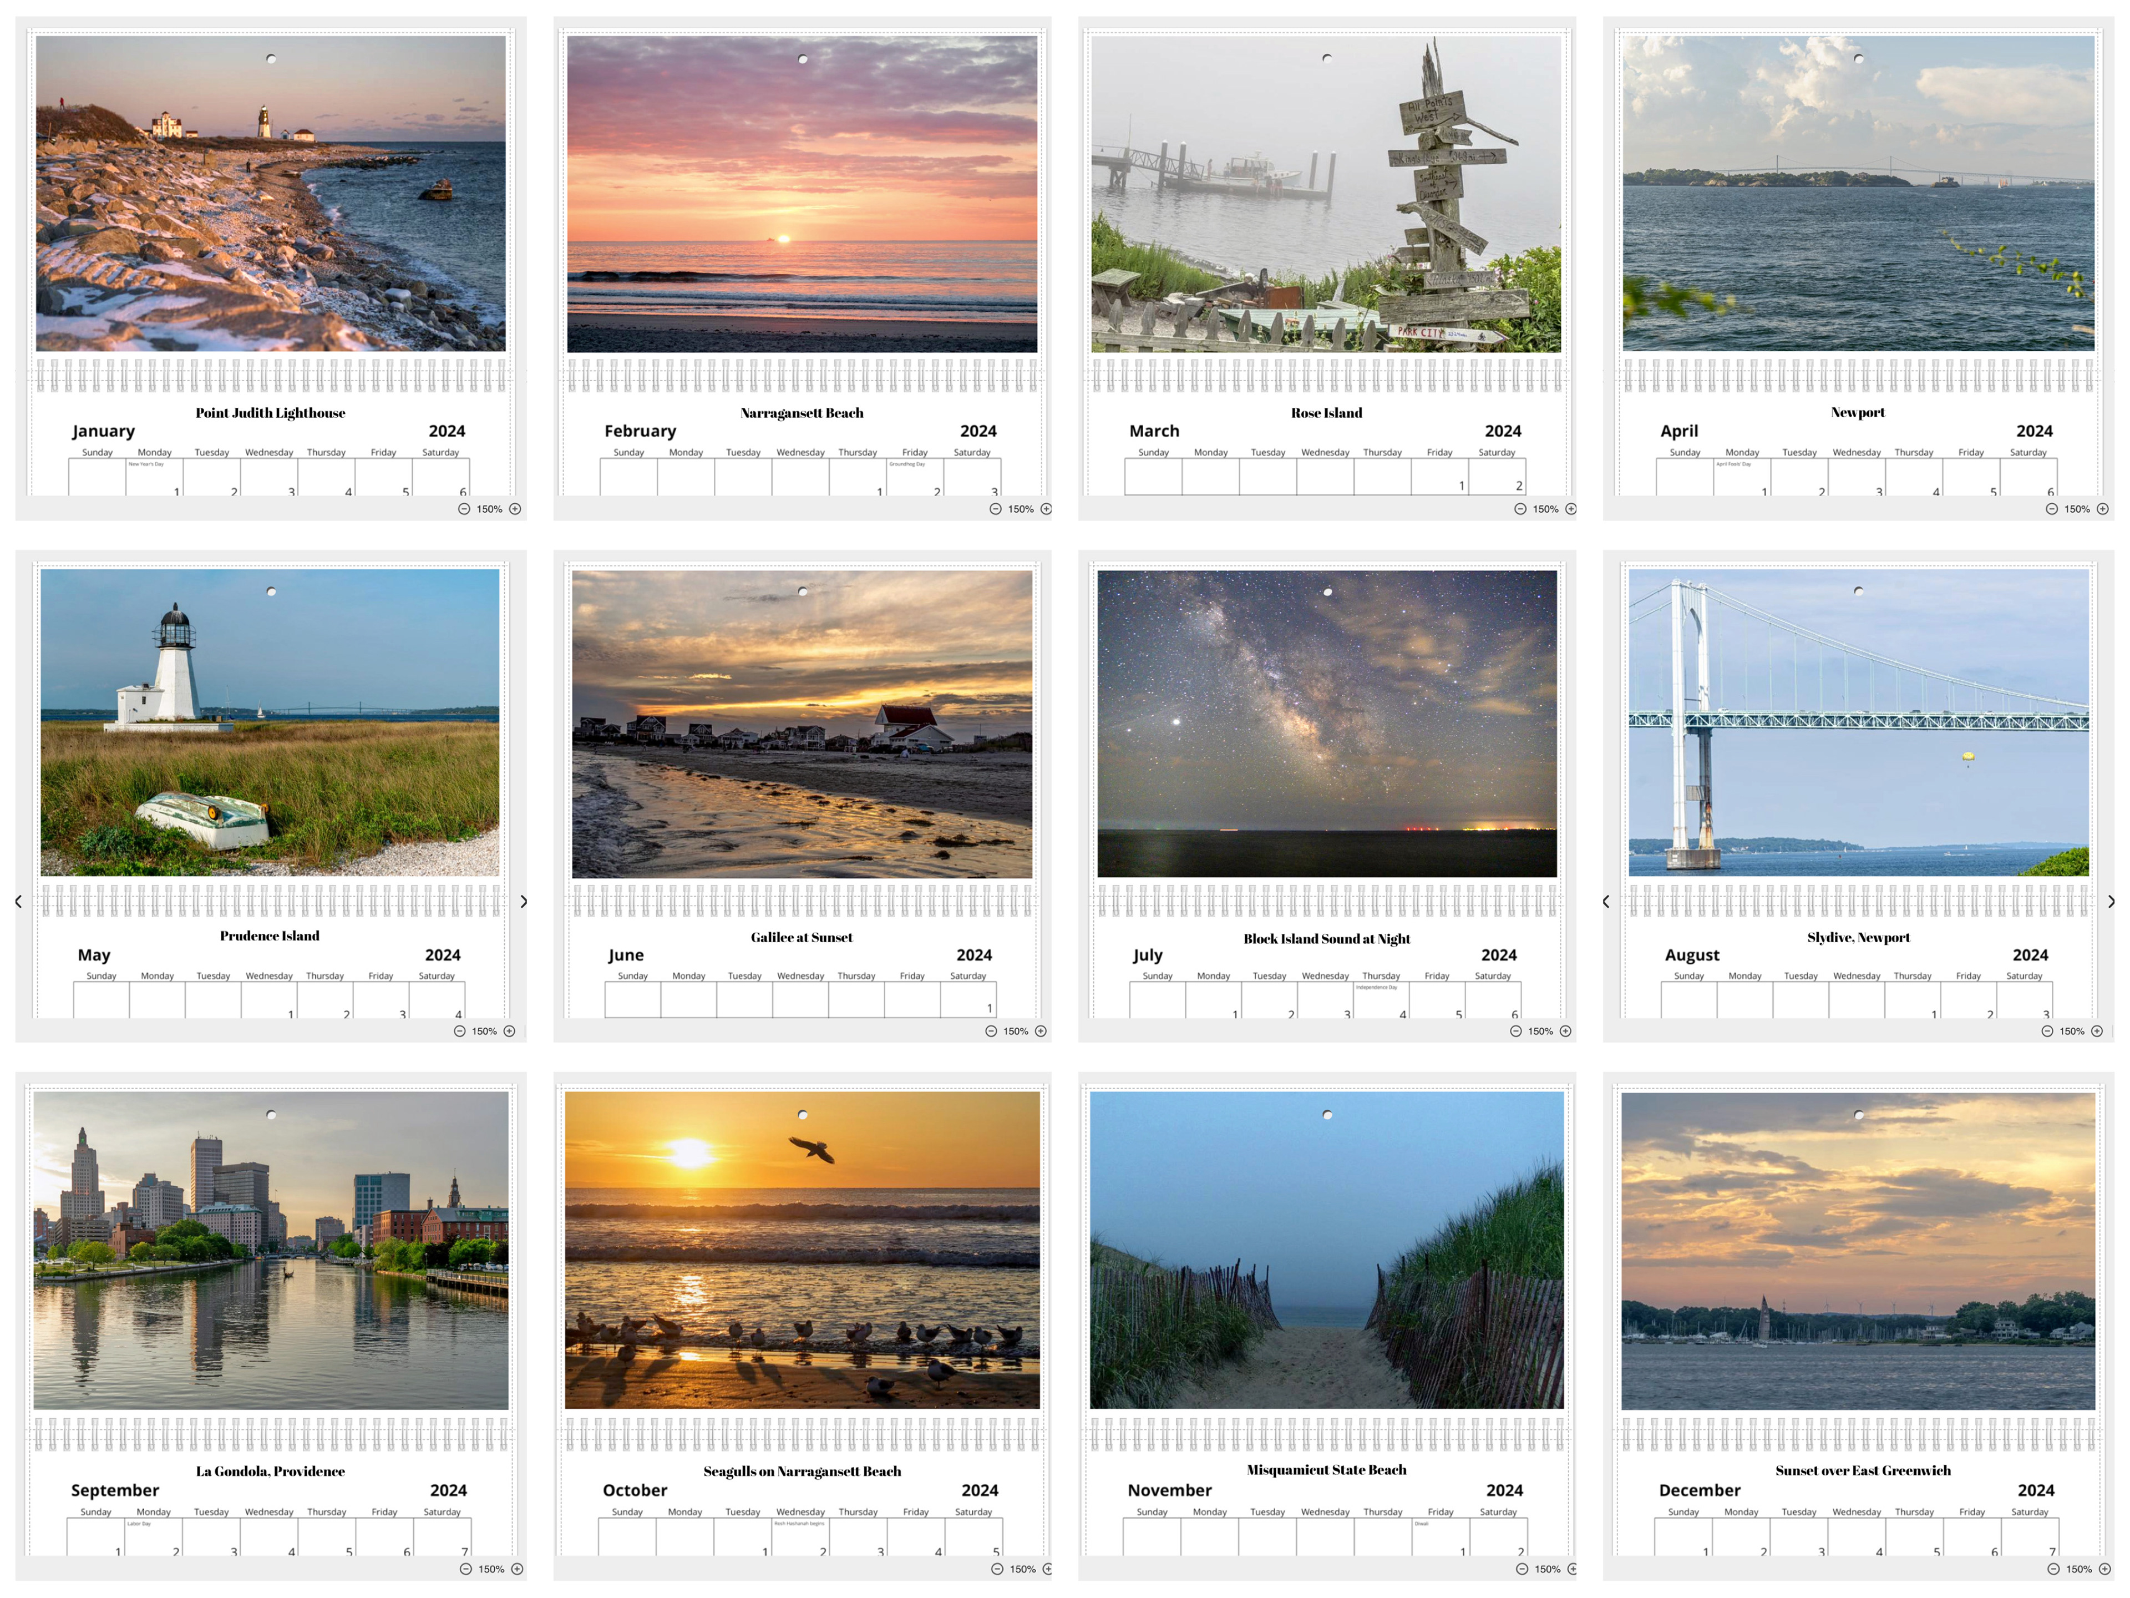The image size is (2130, 1598).
Task: Select the Point Judith Lighthouse photo
Action: (271, 194)
